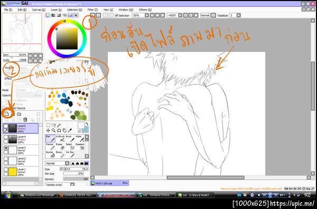Select the Marker tool

(50, 147)
